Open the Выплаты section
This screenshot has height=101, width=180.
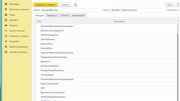pyautogui.click(x=13, y=25)
